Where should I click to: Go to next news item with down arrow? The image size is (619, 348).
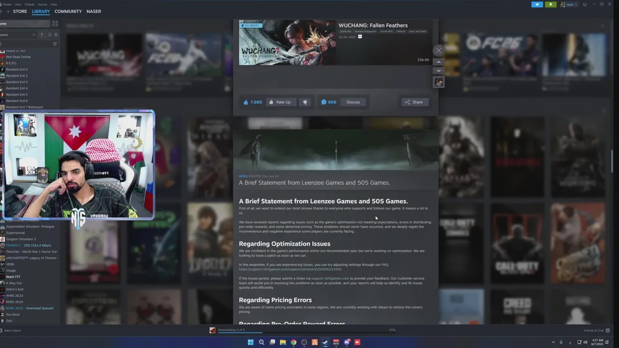(439, 71)
